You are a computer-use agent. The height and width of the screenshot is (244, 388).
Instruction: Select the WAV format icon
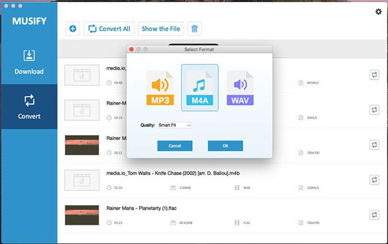[240, 88]
